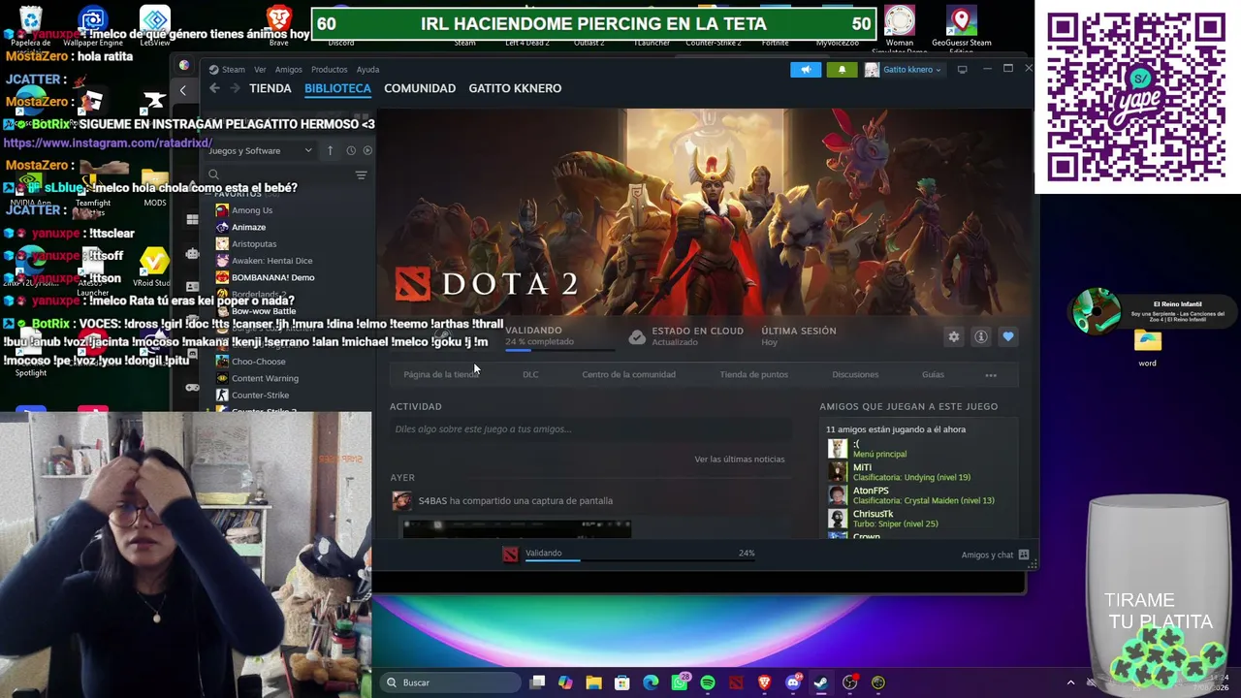Open the Discusiones link
1241x698 pixels.
(855, 374)
